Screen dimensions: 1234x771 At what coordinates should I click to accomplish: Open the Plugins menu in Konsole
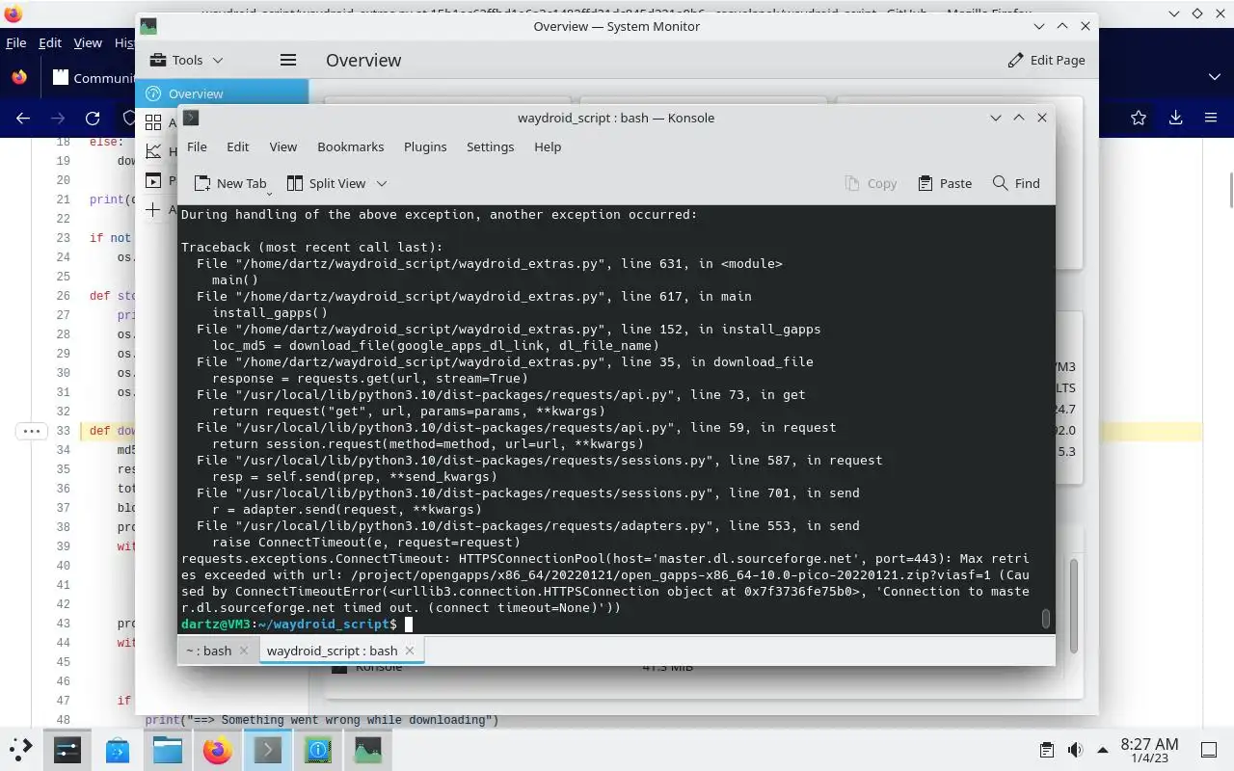tap(425, 146)
